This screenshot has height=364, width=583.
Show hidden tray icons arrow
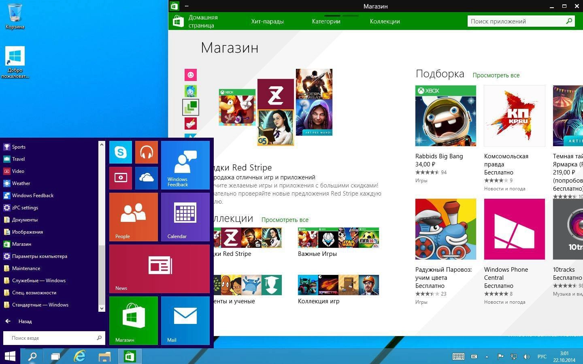(x=487, y=357)
